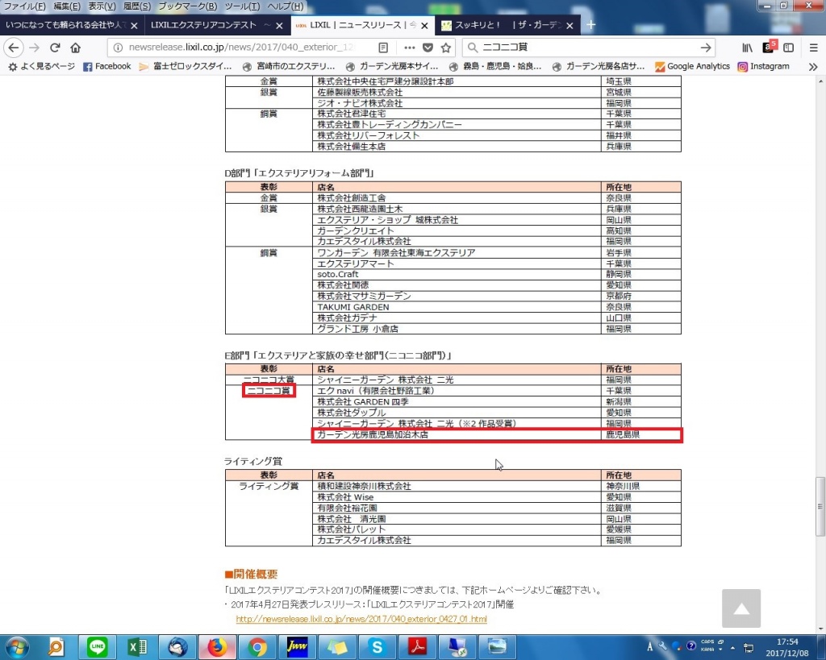Open よく見るページ bookmark folder

tap(42, 66)
